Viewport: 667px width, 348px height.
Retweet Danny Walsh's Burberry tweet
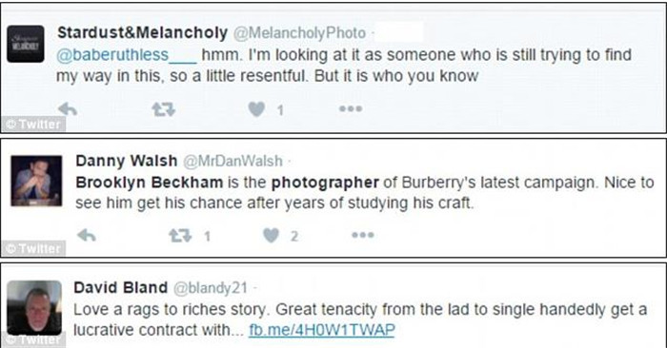pos(180,235)
